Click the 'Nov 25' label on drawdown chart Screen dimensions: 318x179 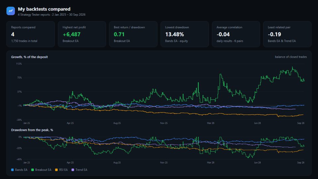tap(164, 162)
